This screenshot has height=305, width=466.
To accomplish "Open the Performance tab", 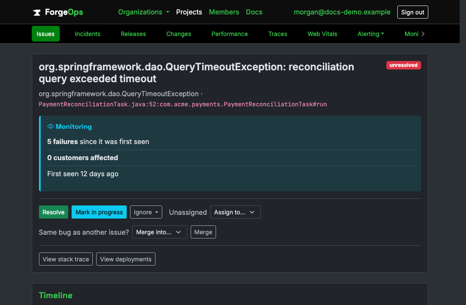I will click(x=230, y=34).
